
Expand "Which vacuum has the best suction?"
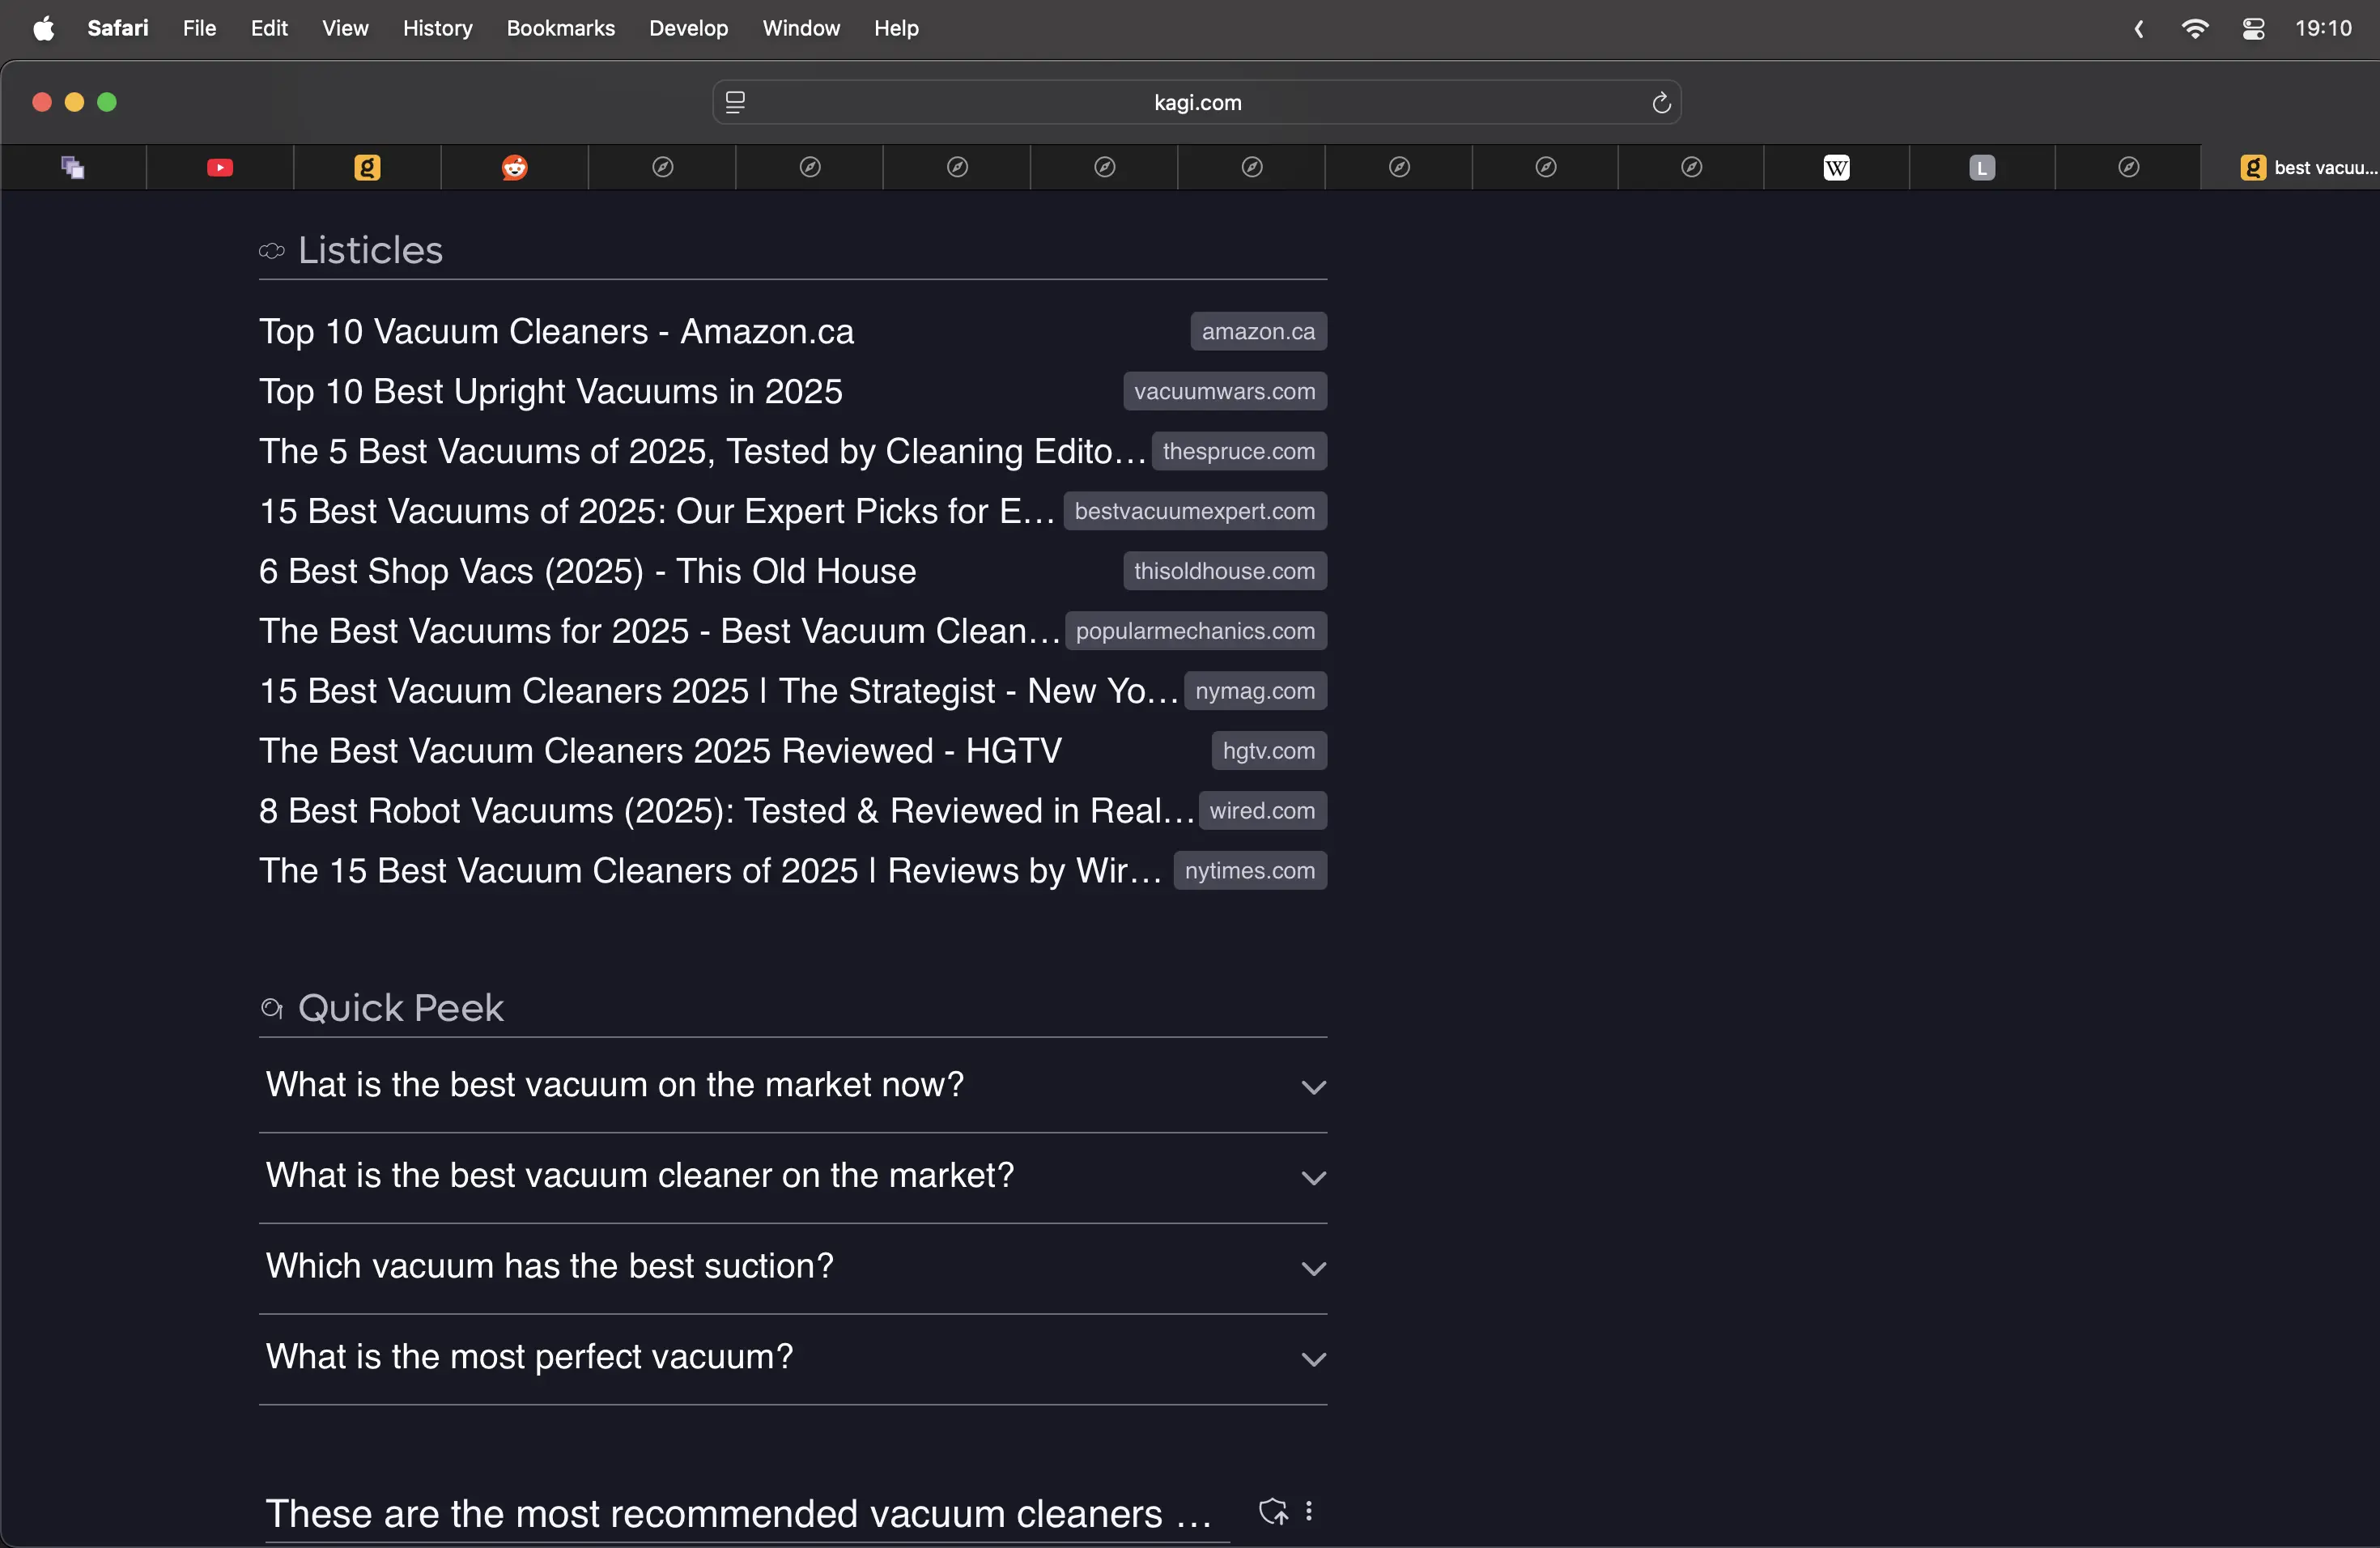pyautogui.click(x=1313, y=1268)
